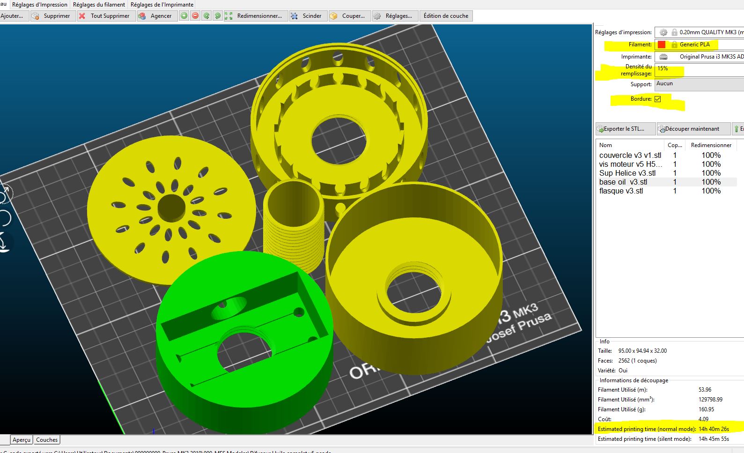Toggle the Bordure checkbox
This screenshot has height=453, width=744.
tap(658, 99)
